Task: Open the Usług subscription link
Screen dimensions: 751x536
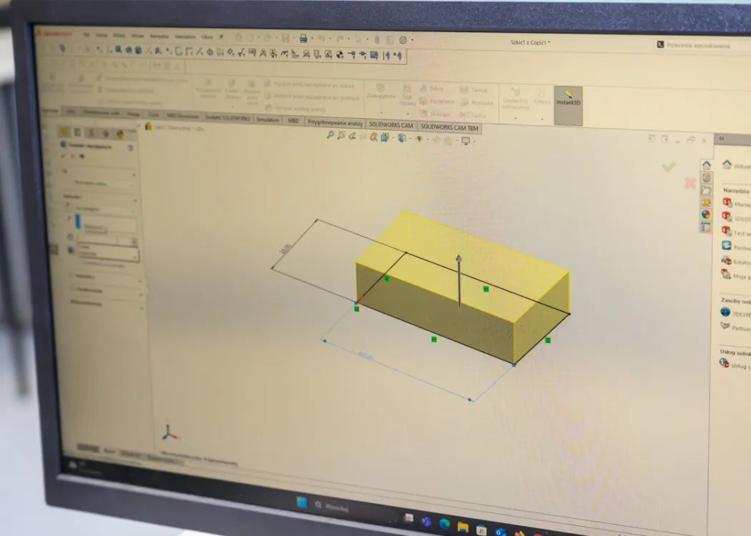Action: tap(735, 364)
